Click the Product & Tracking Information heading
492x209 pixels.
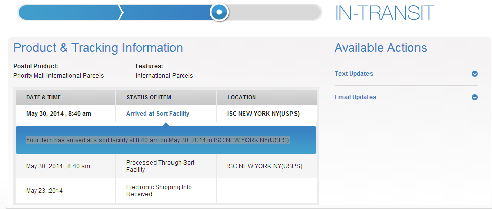coord(98,48)
